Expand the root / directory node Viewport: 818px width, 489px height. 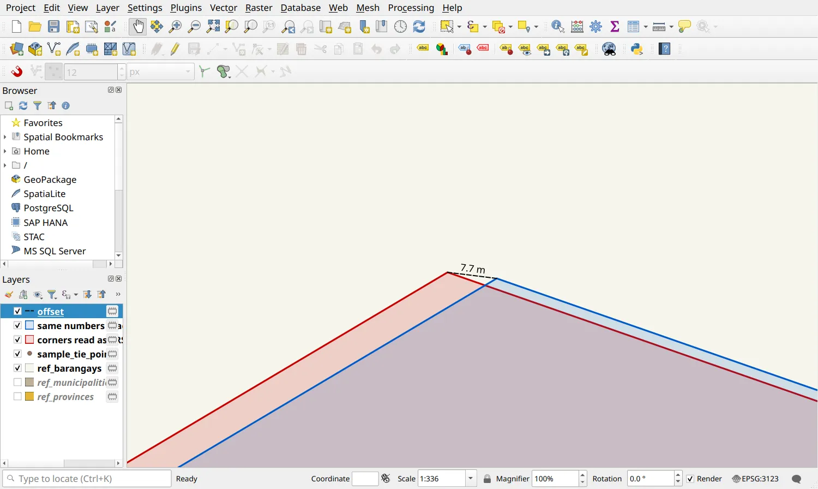point(5,165)
